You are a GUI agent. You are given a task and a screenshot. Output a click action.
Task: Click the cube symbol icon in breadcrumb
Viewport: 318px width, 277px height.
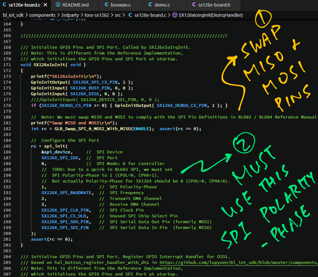point(174,15)
